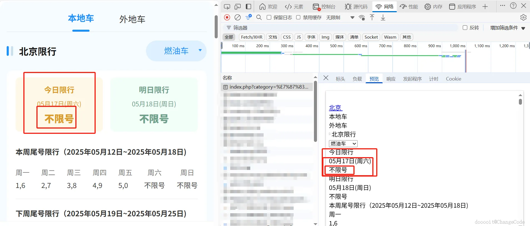
Task: Open the 性能 (Performance) tab
Action: tap(409, 7)
